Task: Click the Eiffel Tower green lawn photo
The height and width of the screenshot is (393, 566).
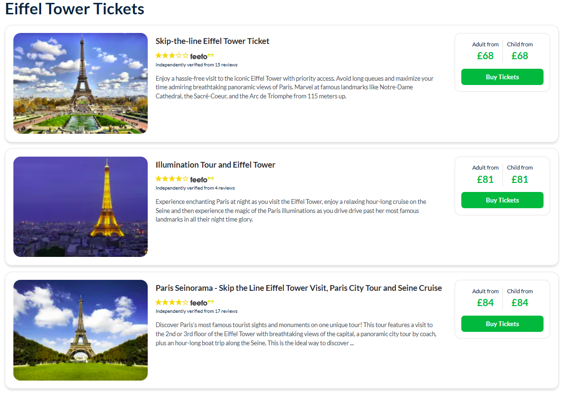Action: tap(80, 330)
